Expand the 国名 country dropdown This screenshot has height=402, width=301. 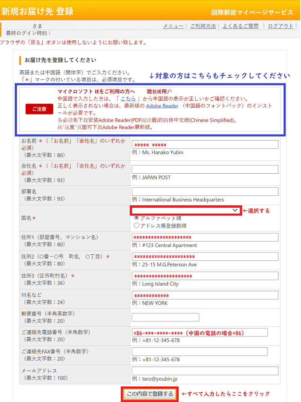(185, 210)
